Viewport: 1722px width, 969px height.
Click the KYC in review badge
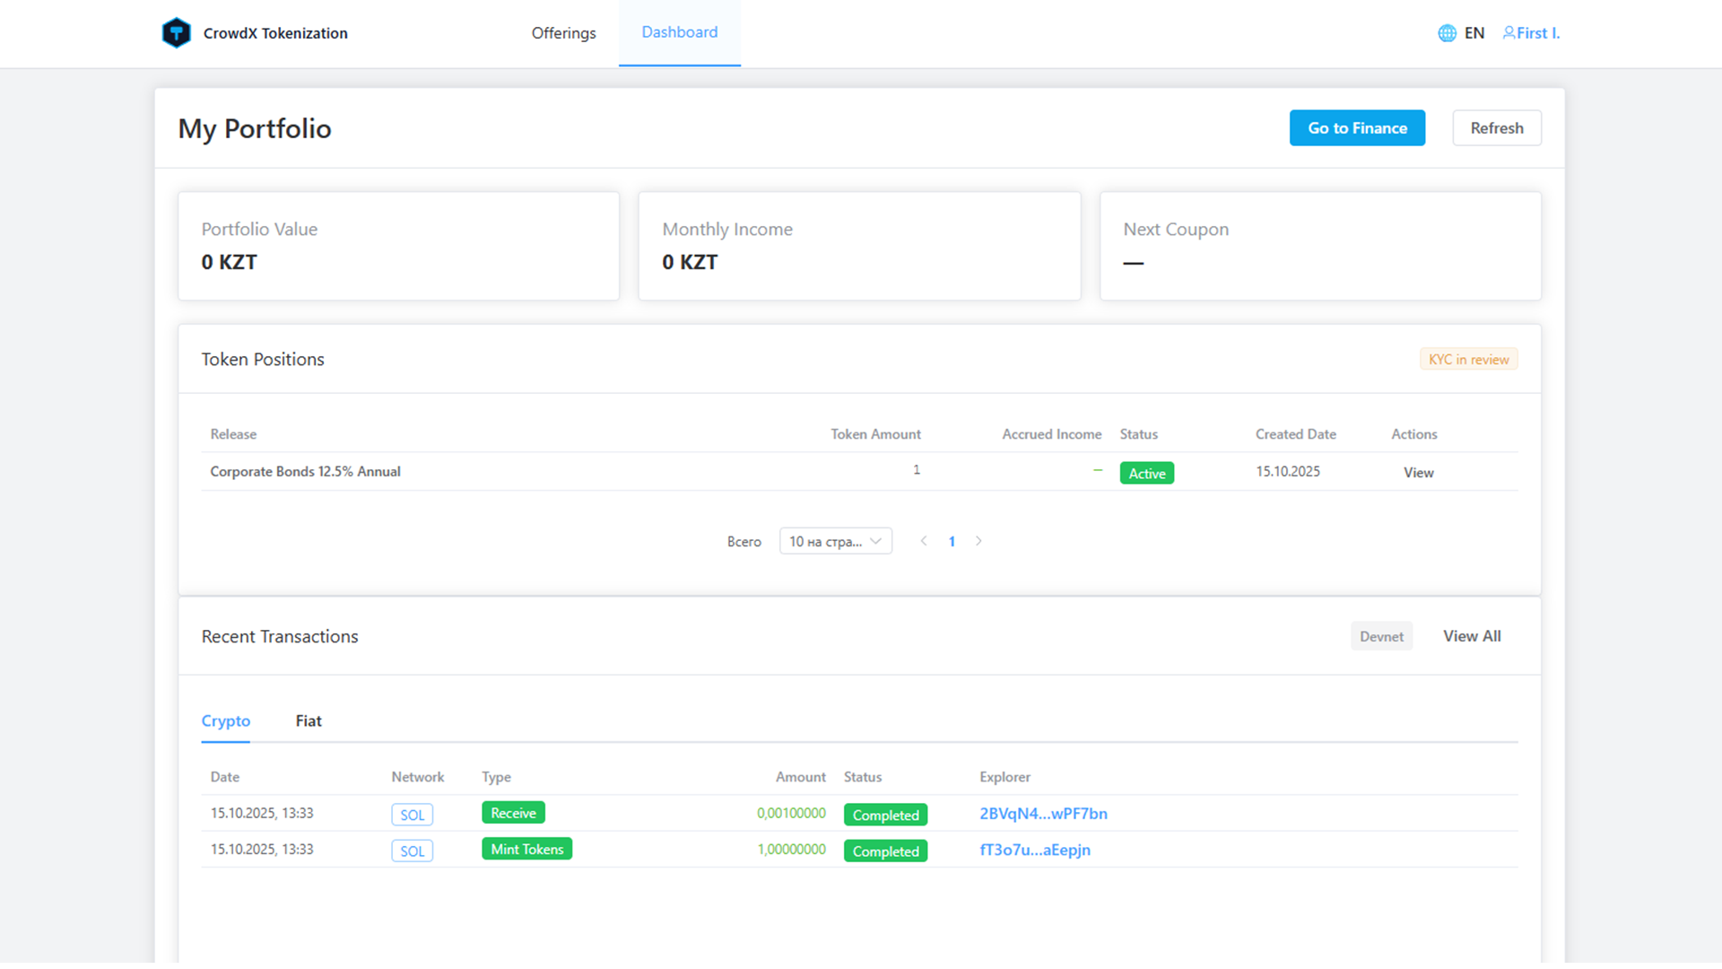1468,358
